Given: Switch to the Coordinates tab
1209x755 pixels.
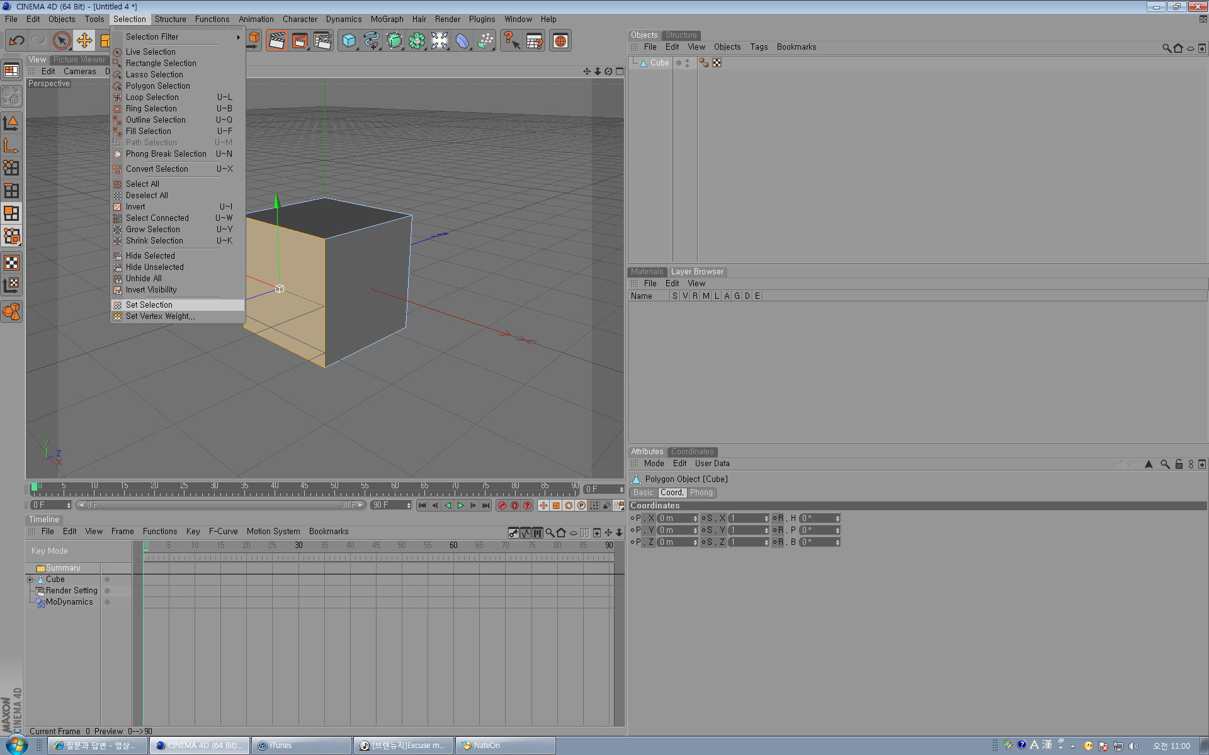Looking at the screenshot, I should coord(692,450).
